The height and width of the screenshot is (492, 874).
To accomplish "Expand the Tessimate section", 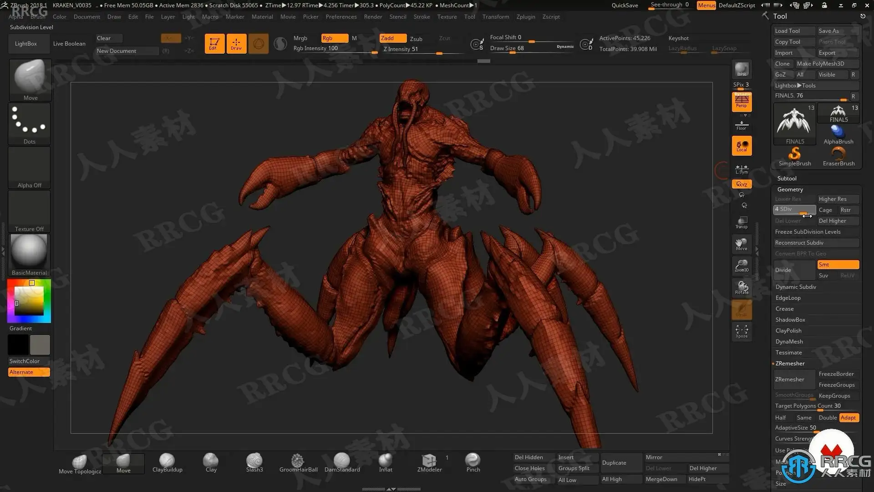I will point(788,353).
